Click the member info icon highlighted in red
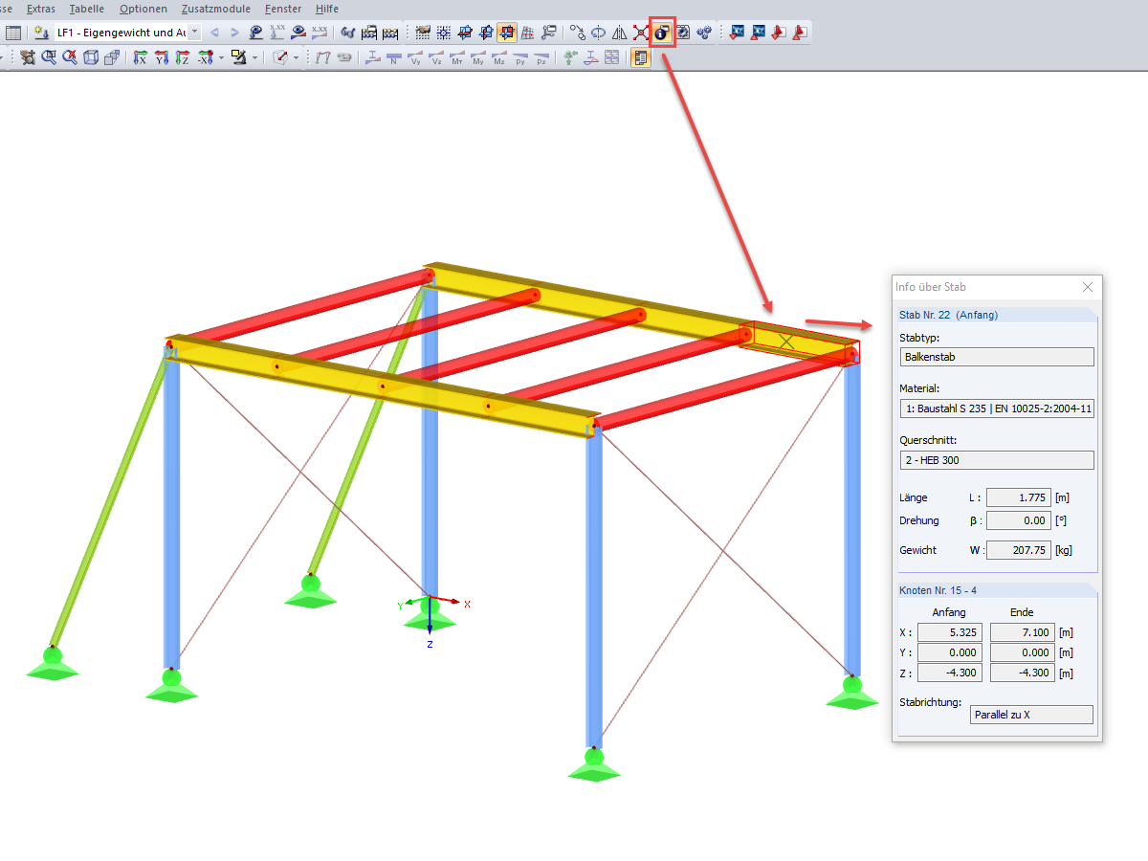The image size is (1148, 861). point(663,33)
